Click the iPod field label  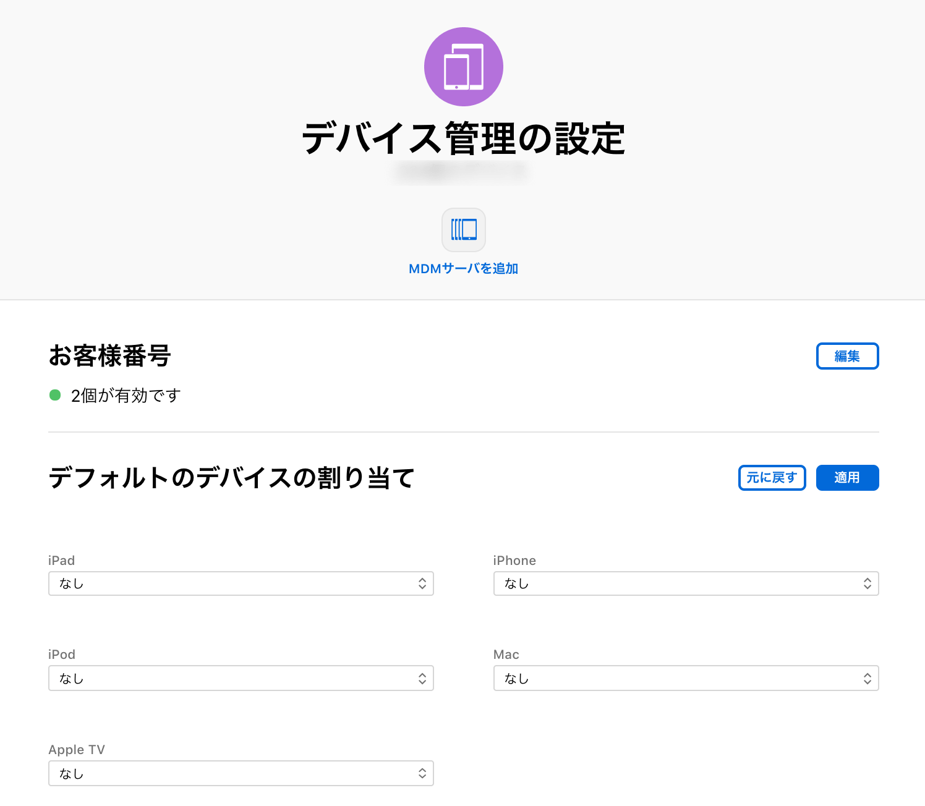[62, 655]
